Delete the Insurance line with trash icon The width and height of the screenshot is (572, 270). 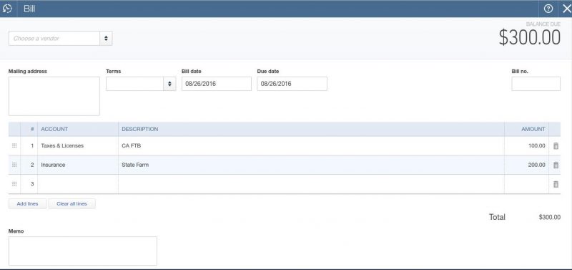[556, 165]
